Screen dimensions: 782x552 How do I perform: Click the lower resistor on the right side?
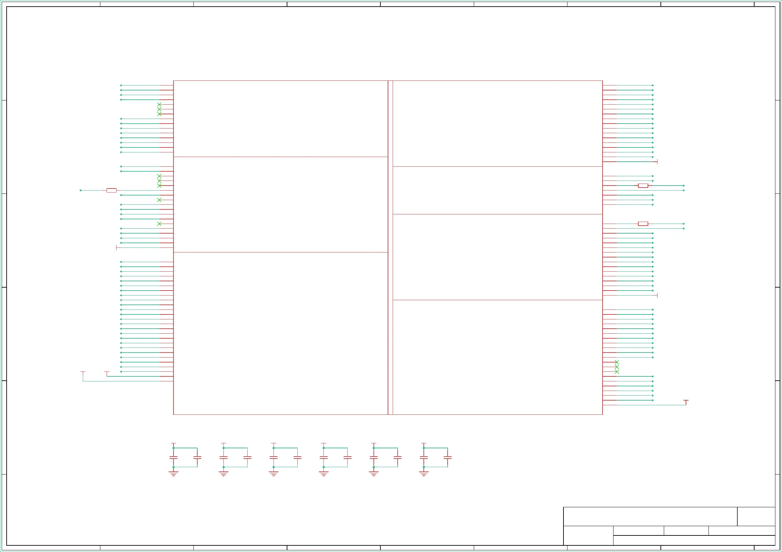[x=643, y=224]
